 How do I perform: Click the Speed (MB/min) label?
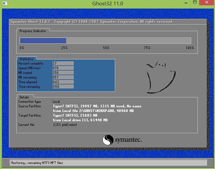click(29, 68)
